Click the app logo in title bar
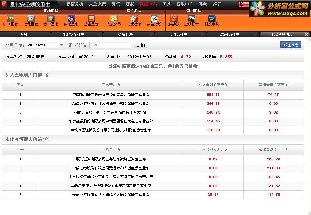The image size is (311, 215). tap(4, 4)
